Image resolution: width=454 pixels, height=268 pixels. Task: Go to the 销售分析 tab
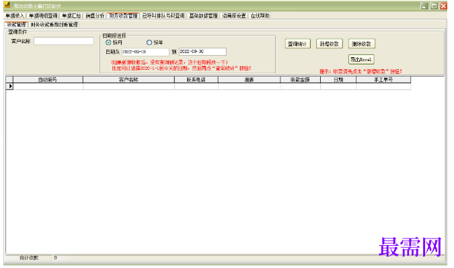click(x=95, y=15)
